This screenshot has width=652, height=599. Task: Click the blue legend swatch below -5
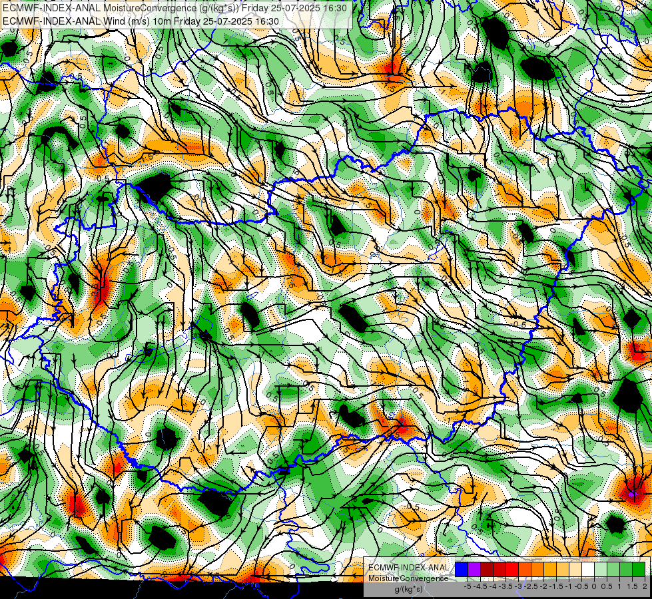(462, 570)
